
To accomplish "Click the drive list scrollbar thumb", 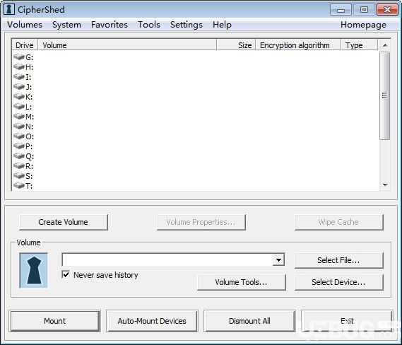I will tap(385, 95).
